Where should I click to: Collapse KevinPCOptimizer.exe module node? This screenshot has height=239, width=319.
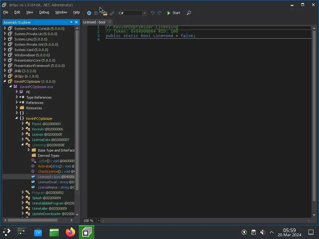pos(11,87)
